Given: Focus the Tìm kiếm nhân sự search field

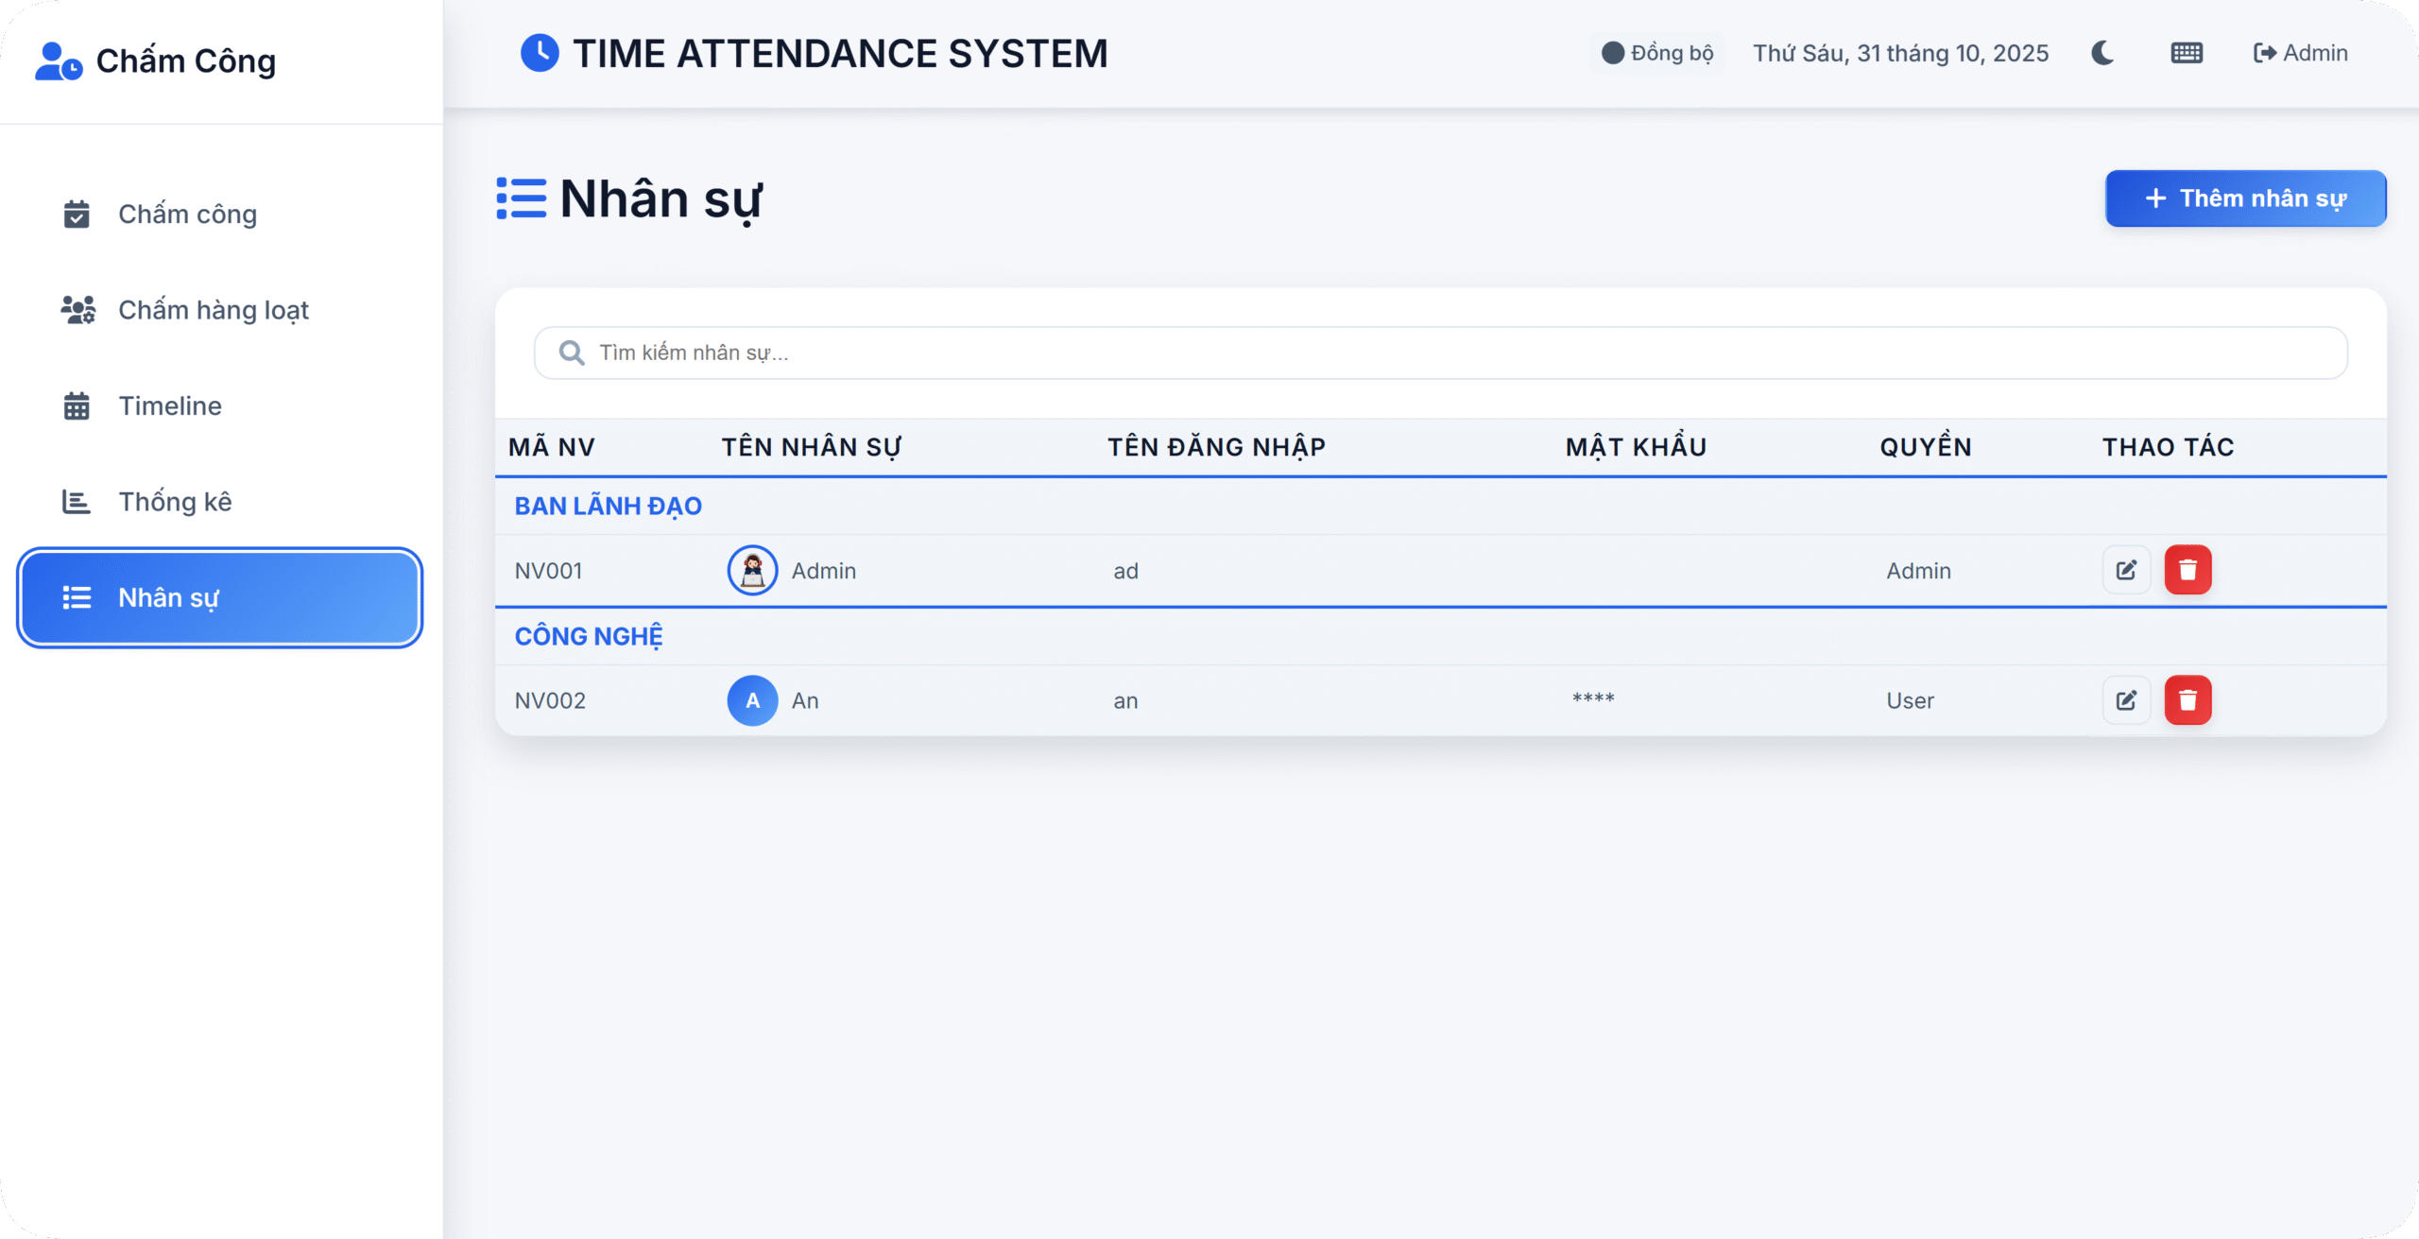Looking at the screenshot, I should (x=1440, y=353).
